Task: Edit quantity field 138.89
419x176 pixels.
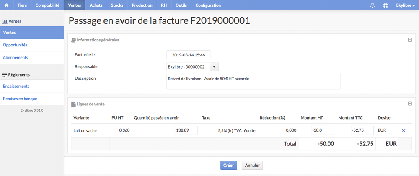Action: 186,131
